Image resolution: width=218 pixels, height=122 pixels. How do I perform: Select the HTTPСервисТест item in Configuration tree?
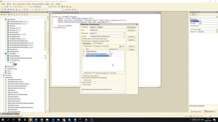coord(14,60)
